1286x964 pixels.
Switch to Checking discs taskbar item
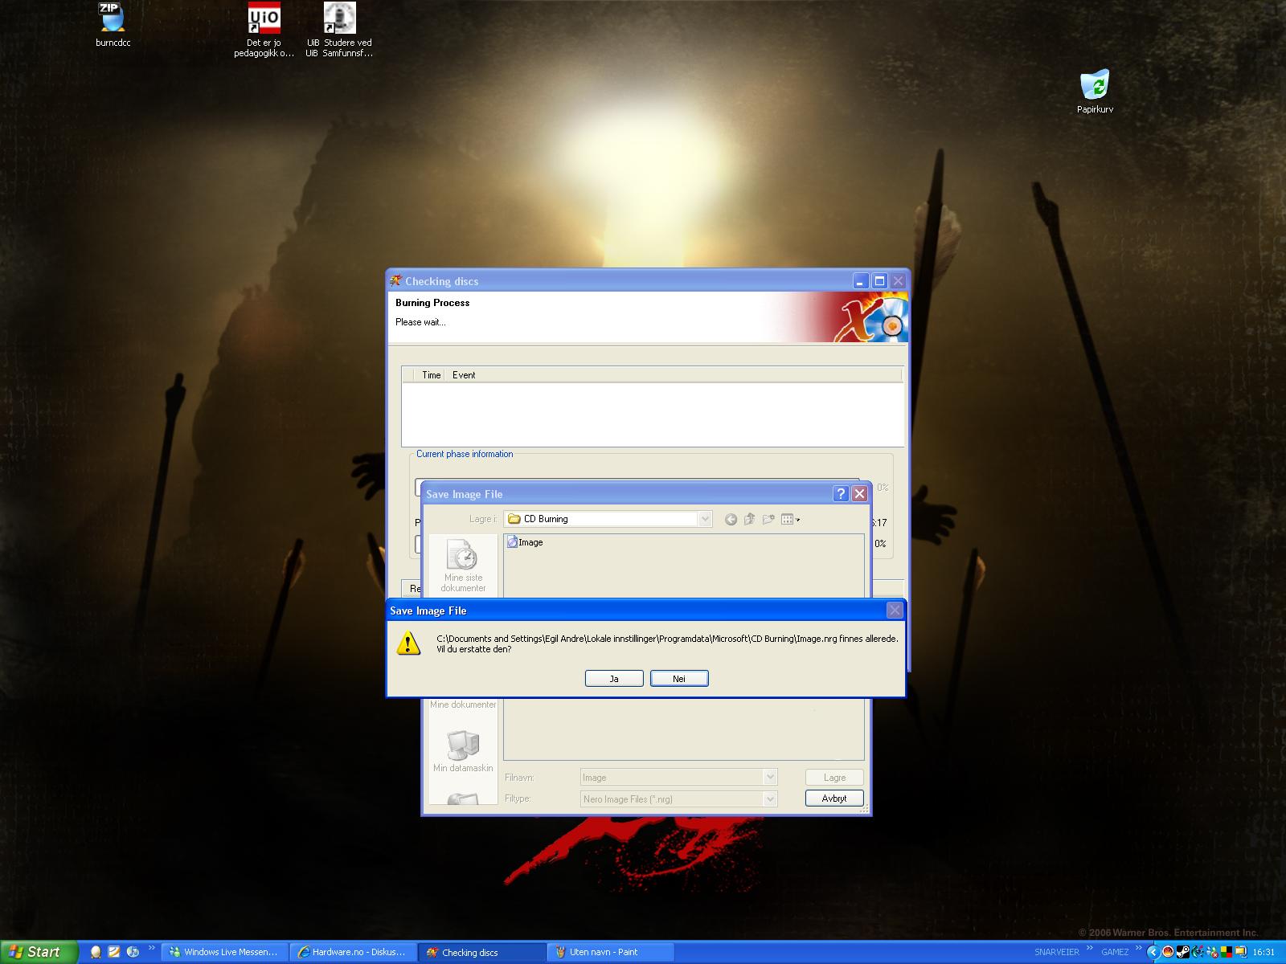point(481,952)
